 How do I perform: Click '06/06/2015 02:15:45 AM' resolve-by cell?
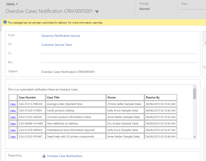pos(161,123)
